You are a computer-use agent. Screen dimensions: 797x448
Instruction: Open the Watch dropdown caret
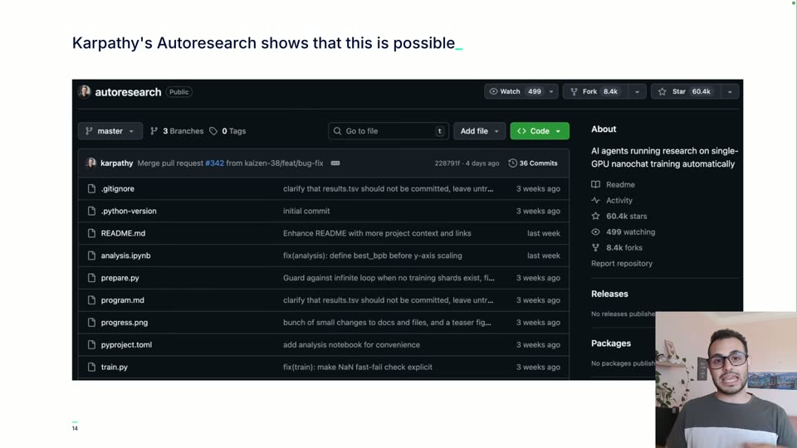point(551,91)
